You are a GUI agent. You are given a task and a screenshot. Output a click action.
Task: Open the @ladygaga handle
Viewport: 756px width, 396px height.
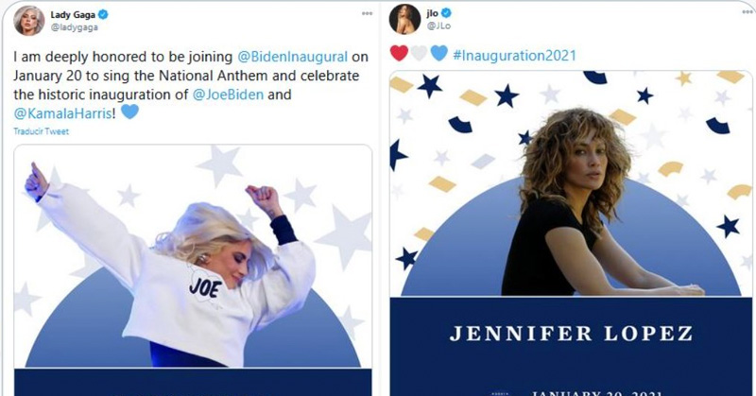click(75, 27)
